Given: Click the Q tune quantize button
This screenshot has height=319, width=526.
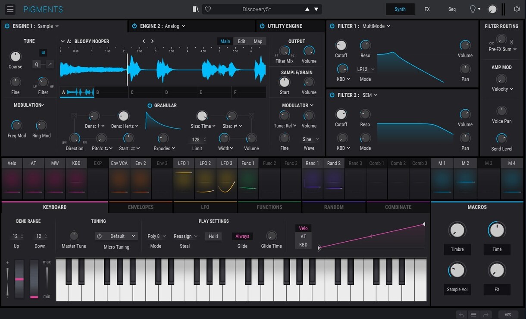Looking at the screenshot, I should coord(37,65).
